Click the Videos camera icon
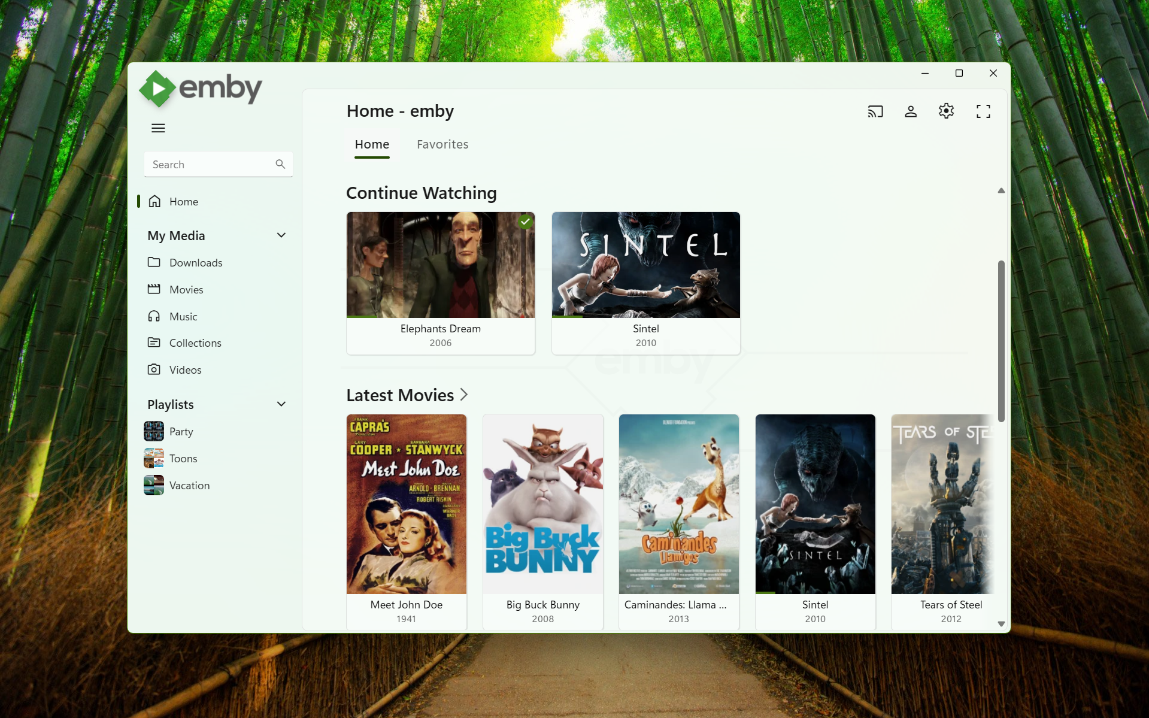Viewport: 1149px width, 718px height. click(154, 369)
